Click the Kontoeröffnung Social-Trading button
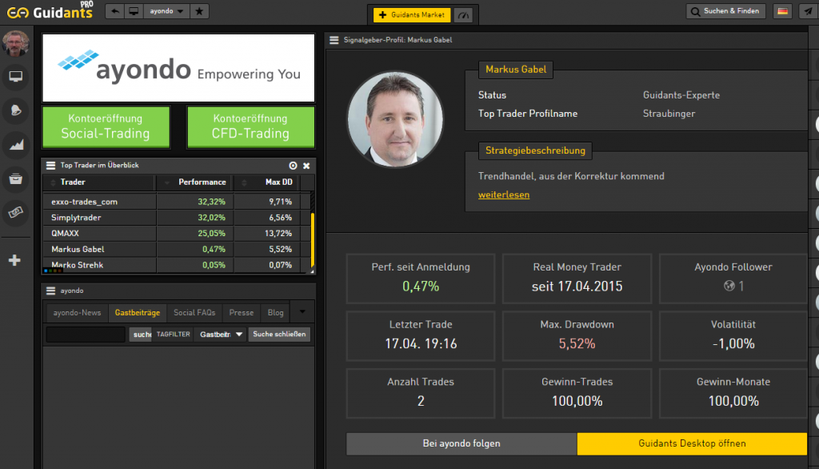 tap(106, 126)
